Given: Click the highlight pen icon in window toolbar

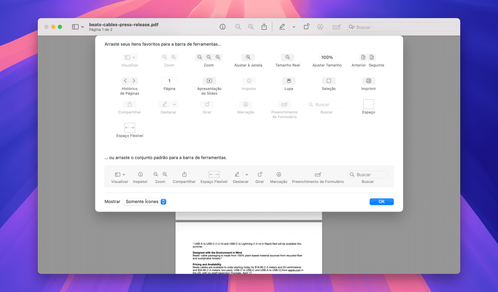Looking at the screenshot, I should 282,27.
